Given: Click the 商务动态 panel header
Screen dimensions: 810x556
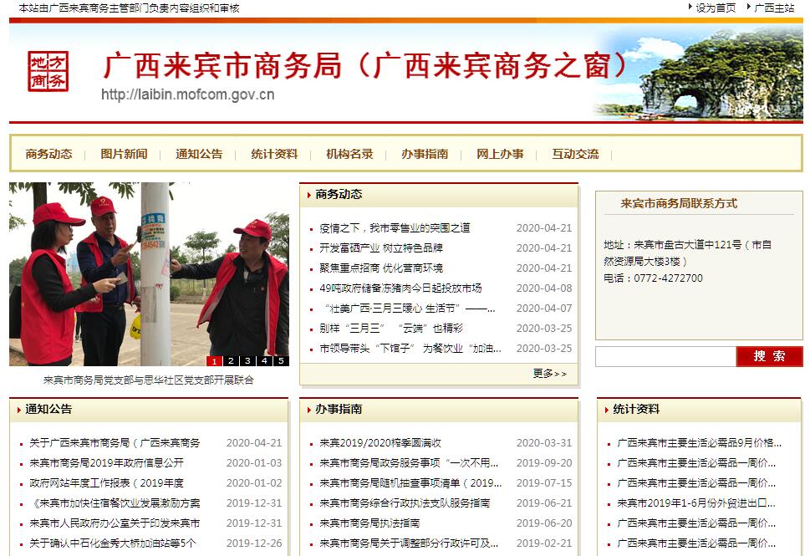Looking at the screenshot, I should pos(339,194).
